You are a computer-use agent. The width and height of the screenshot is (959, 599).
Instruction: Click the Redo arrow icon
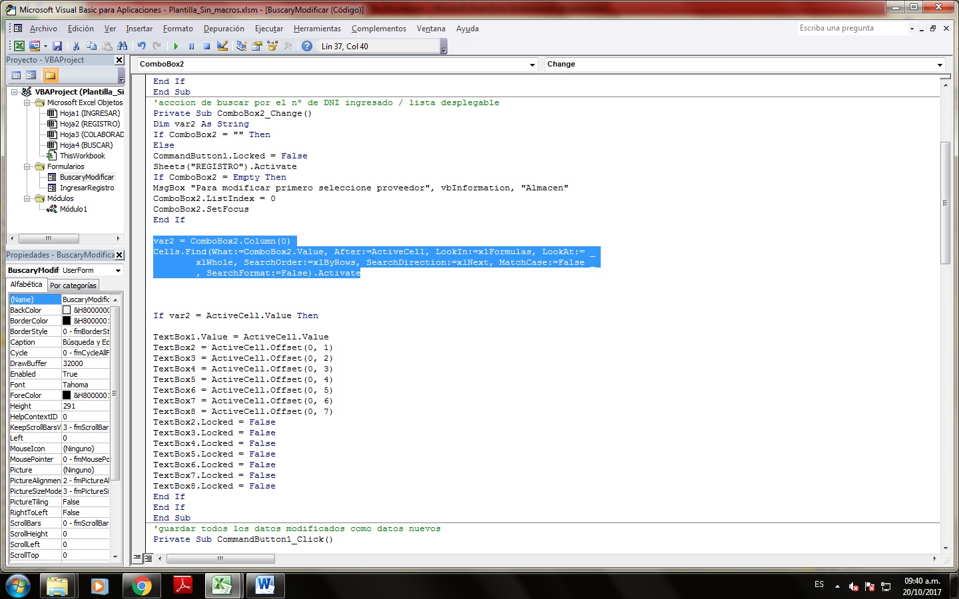[157, 46]
